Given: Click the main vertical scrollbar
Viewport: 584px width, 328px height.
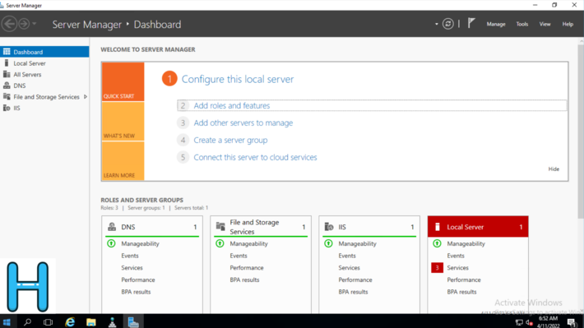Looking at the screenshot, I should click(x=581, y=131).
